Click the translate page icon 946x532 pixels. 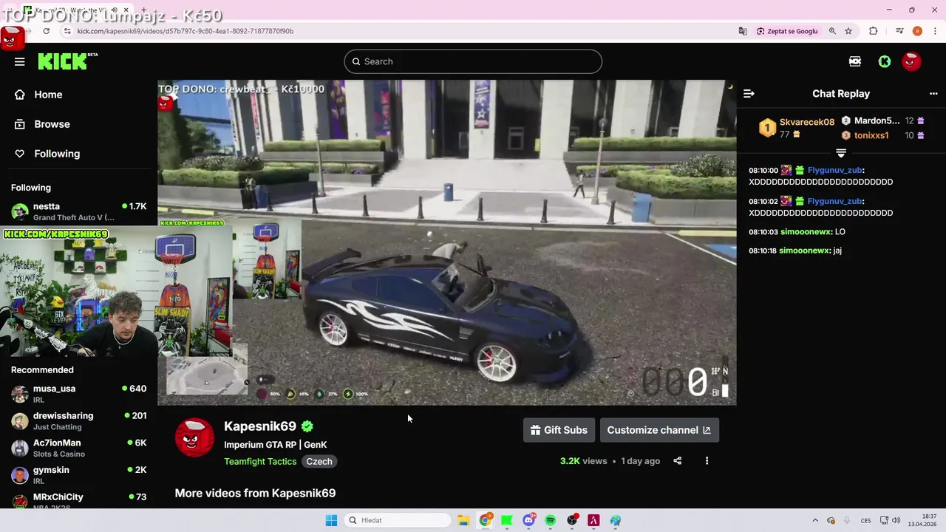pos(743,31)
